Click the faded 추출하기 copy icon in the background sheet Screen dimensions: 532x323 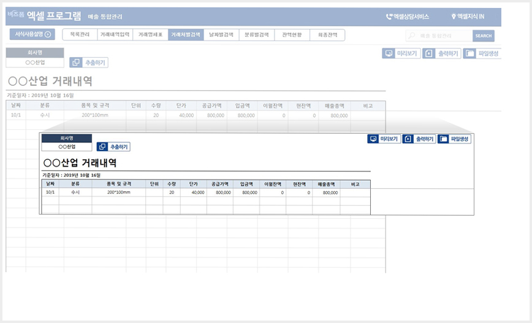(76, 63)
